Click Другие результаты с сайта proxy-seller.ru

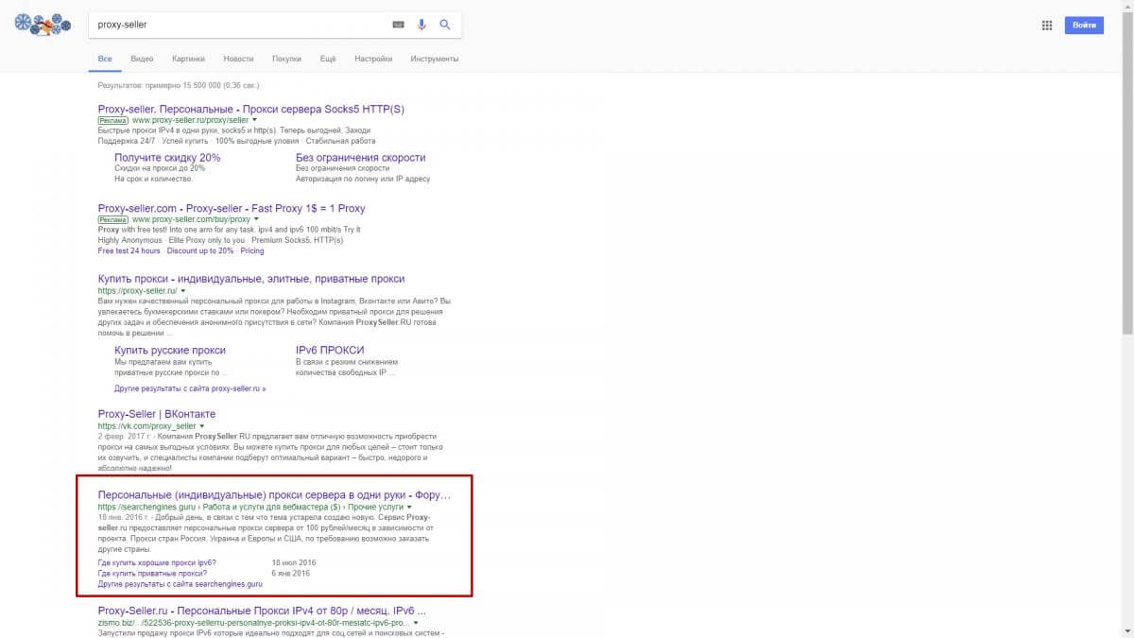pyautogui.click(x=190, y=388)
